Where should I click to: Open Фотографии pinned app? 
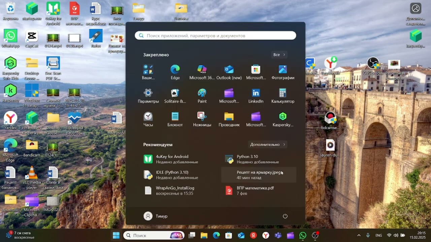pos(283,72)
